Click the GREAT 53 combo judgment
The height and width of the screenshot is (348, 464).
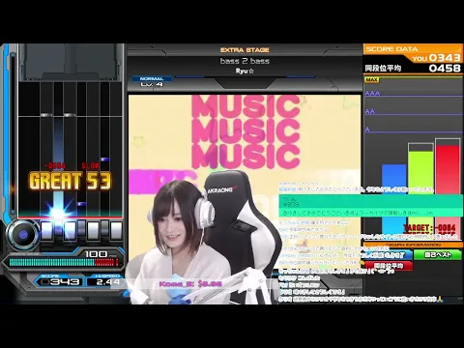[70, 181]
